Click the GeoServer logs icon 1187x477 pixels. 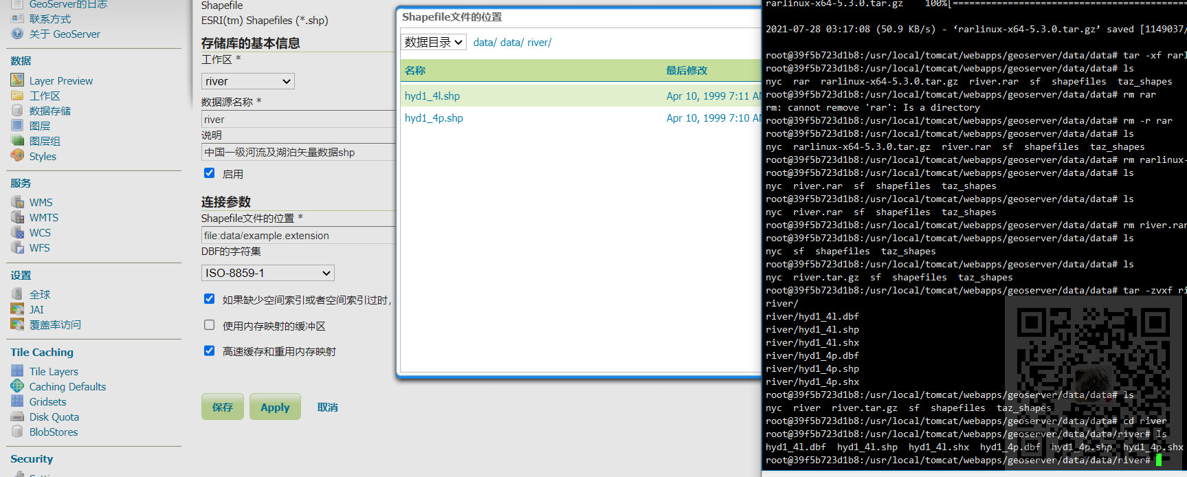(17, 4)
